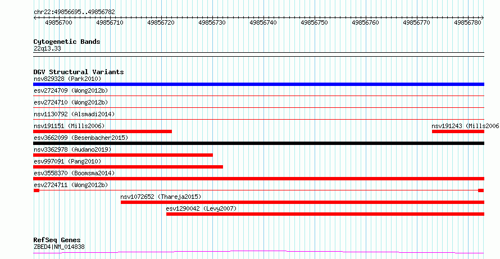Image resolution: width=500 pixels, height=259 pixels.
Task: Click ruler position 49856770
Action: 417,22
